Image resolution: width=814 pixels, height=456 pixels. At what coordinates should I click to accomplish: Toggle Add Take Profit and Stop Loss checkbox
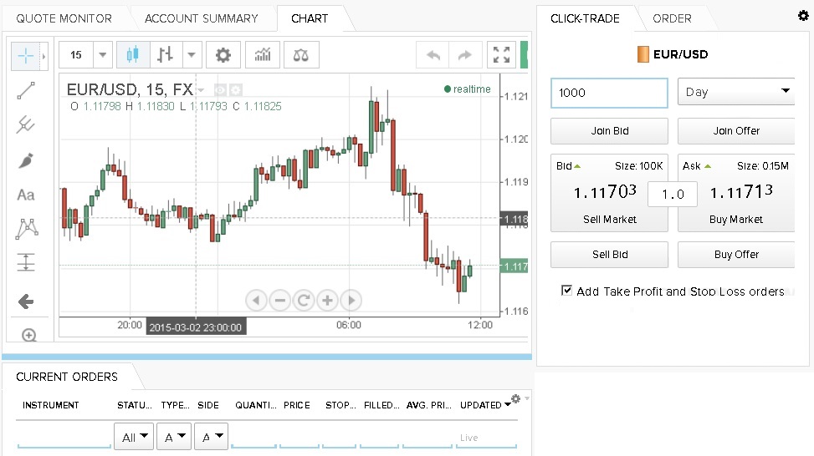tap(567, 291)
